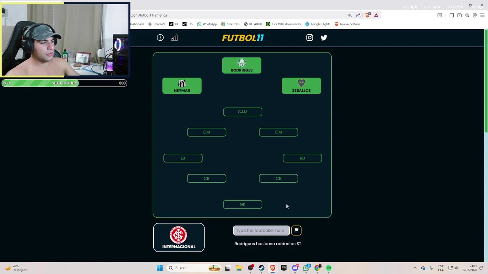Open File Explorer from the taskbar
Screen dimensions: 488x274
tap(239, 268)
